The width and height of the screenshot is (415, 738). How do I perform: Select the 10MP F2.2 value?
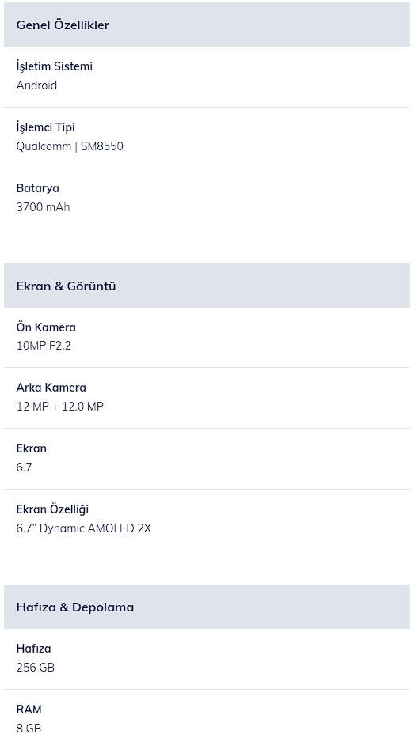tap(44, 346)
